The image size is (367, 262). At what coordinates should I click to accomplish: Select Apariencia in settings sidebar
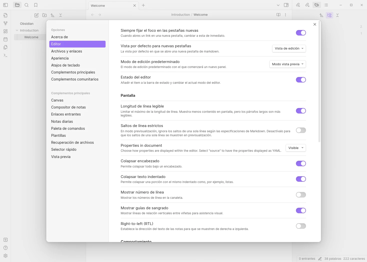point(60,58)
